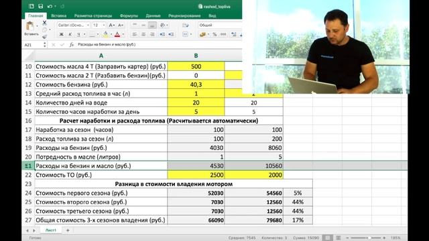The width and height of the screenshot is (429, 241).
Task: Open the Вид ribbon tab
Action: [x=212, y=16]
